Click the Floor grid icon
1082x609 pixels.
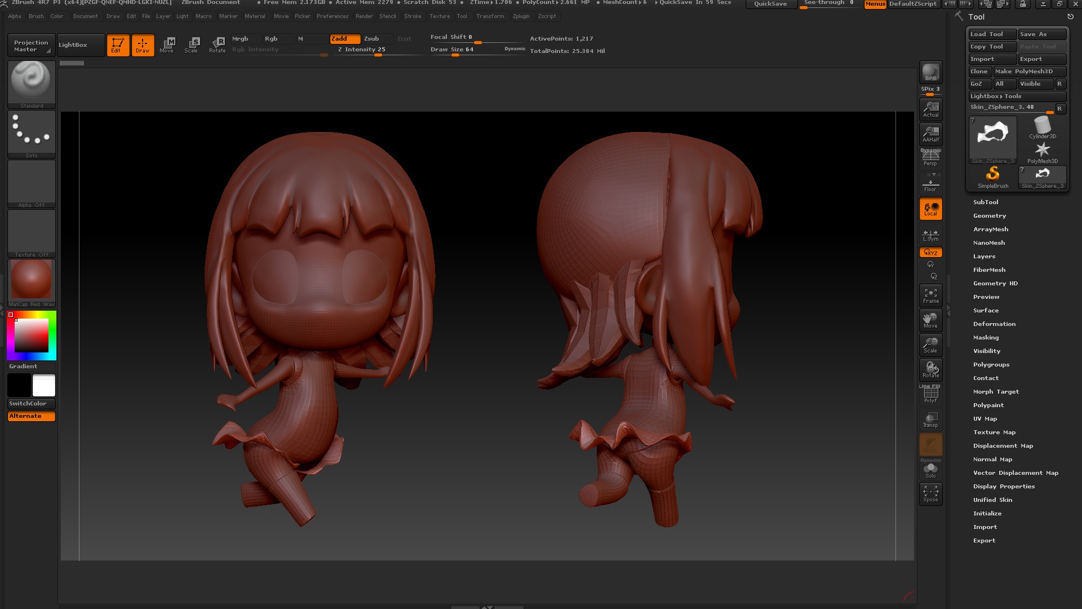tap(930, 184)
